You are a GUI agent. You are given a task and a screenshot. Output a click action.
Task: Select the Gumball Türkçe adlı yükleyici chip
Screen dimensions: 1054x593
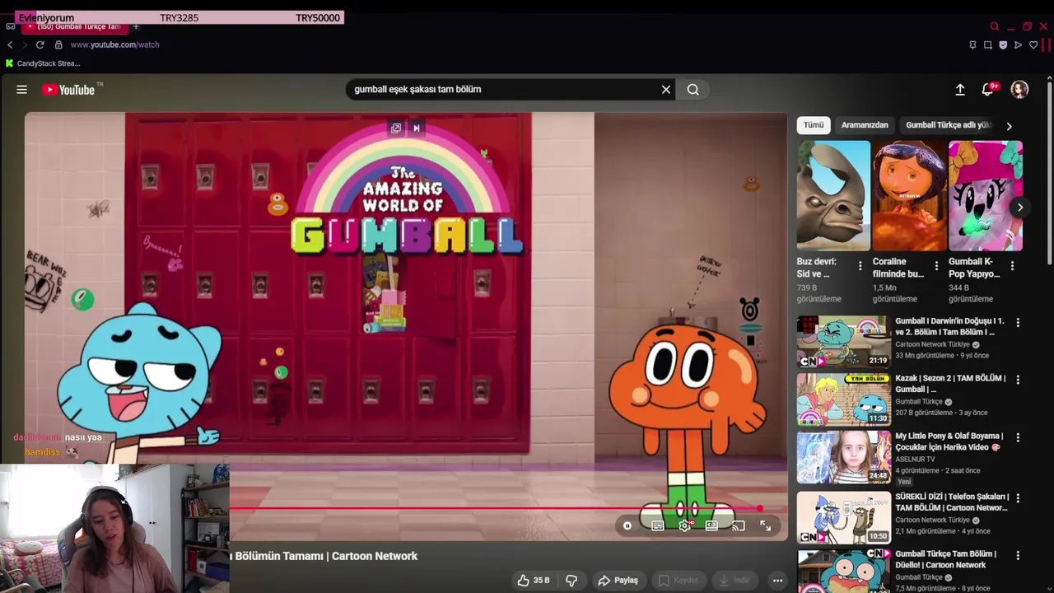coord(948,125)
